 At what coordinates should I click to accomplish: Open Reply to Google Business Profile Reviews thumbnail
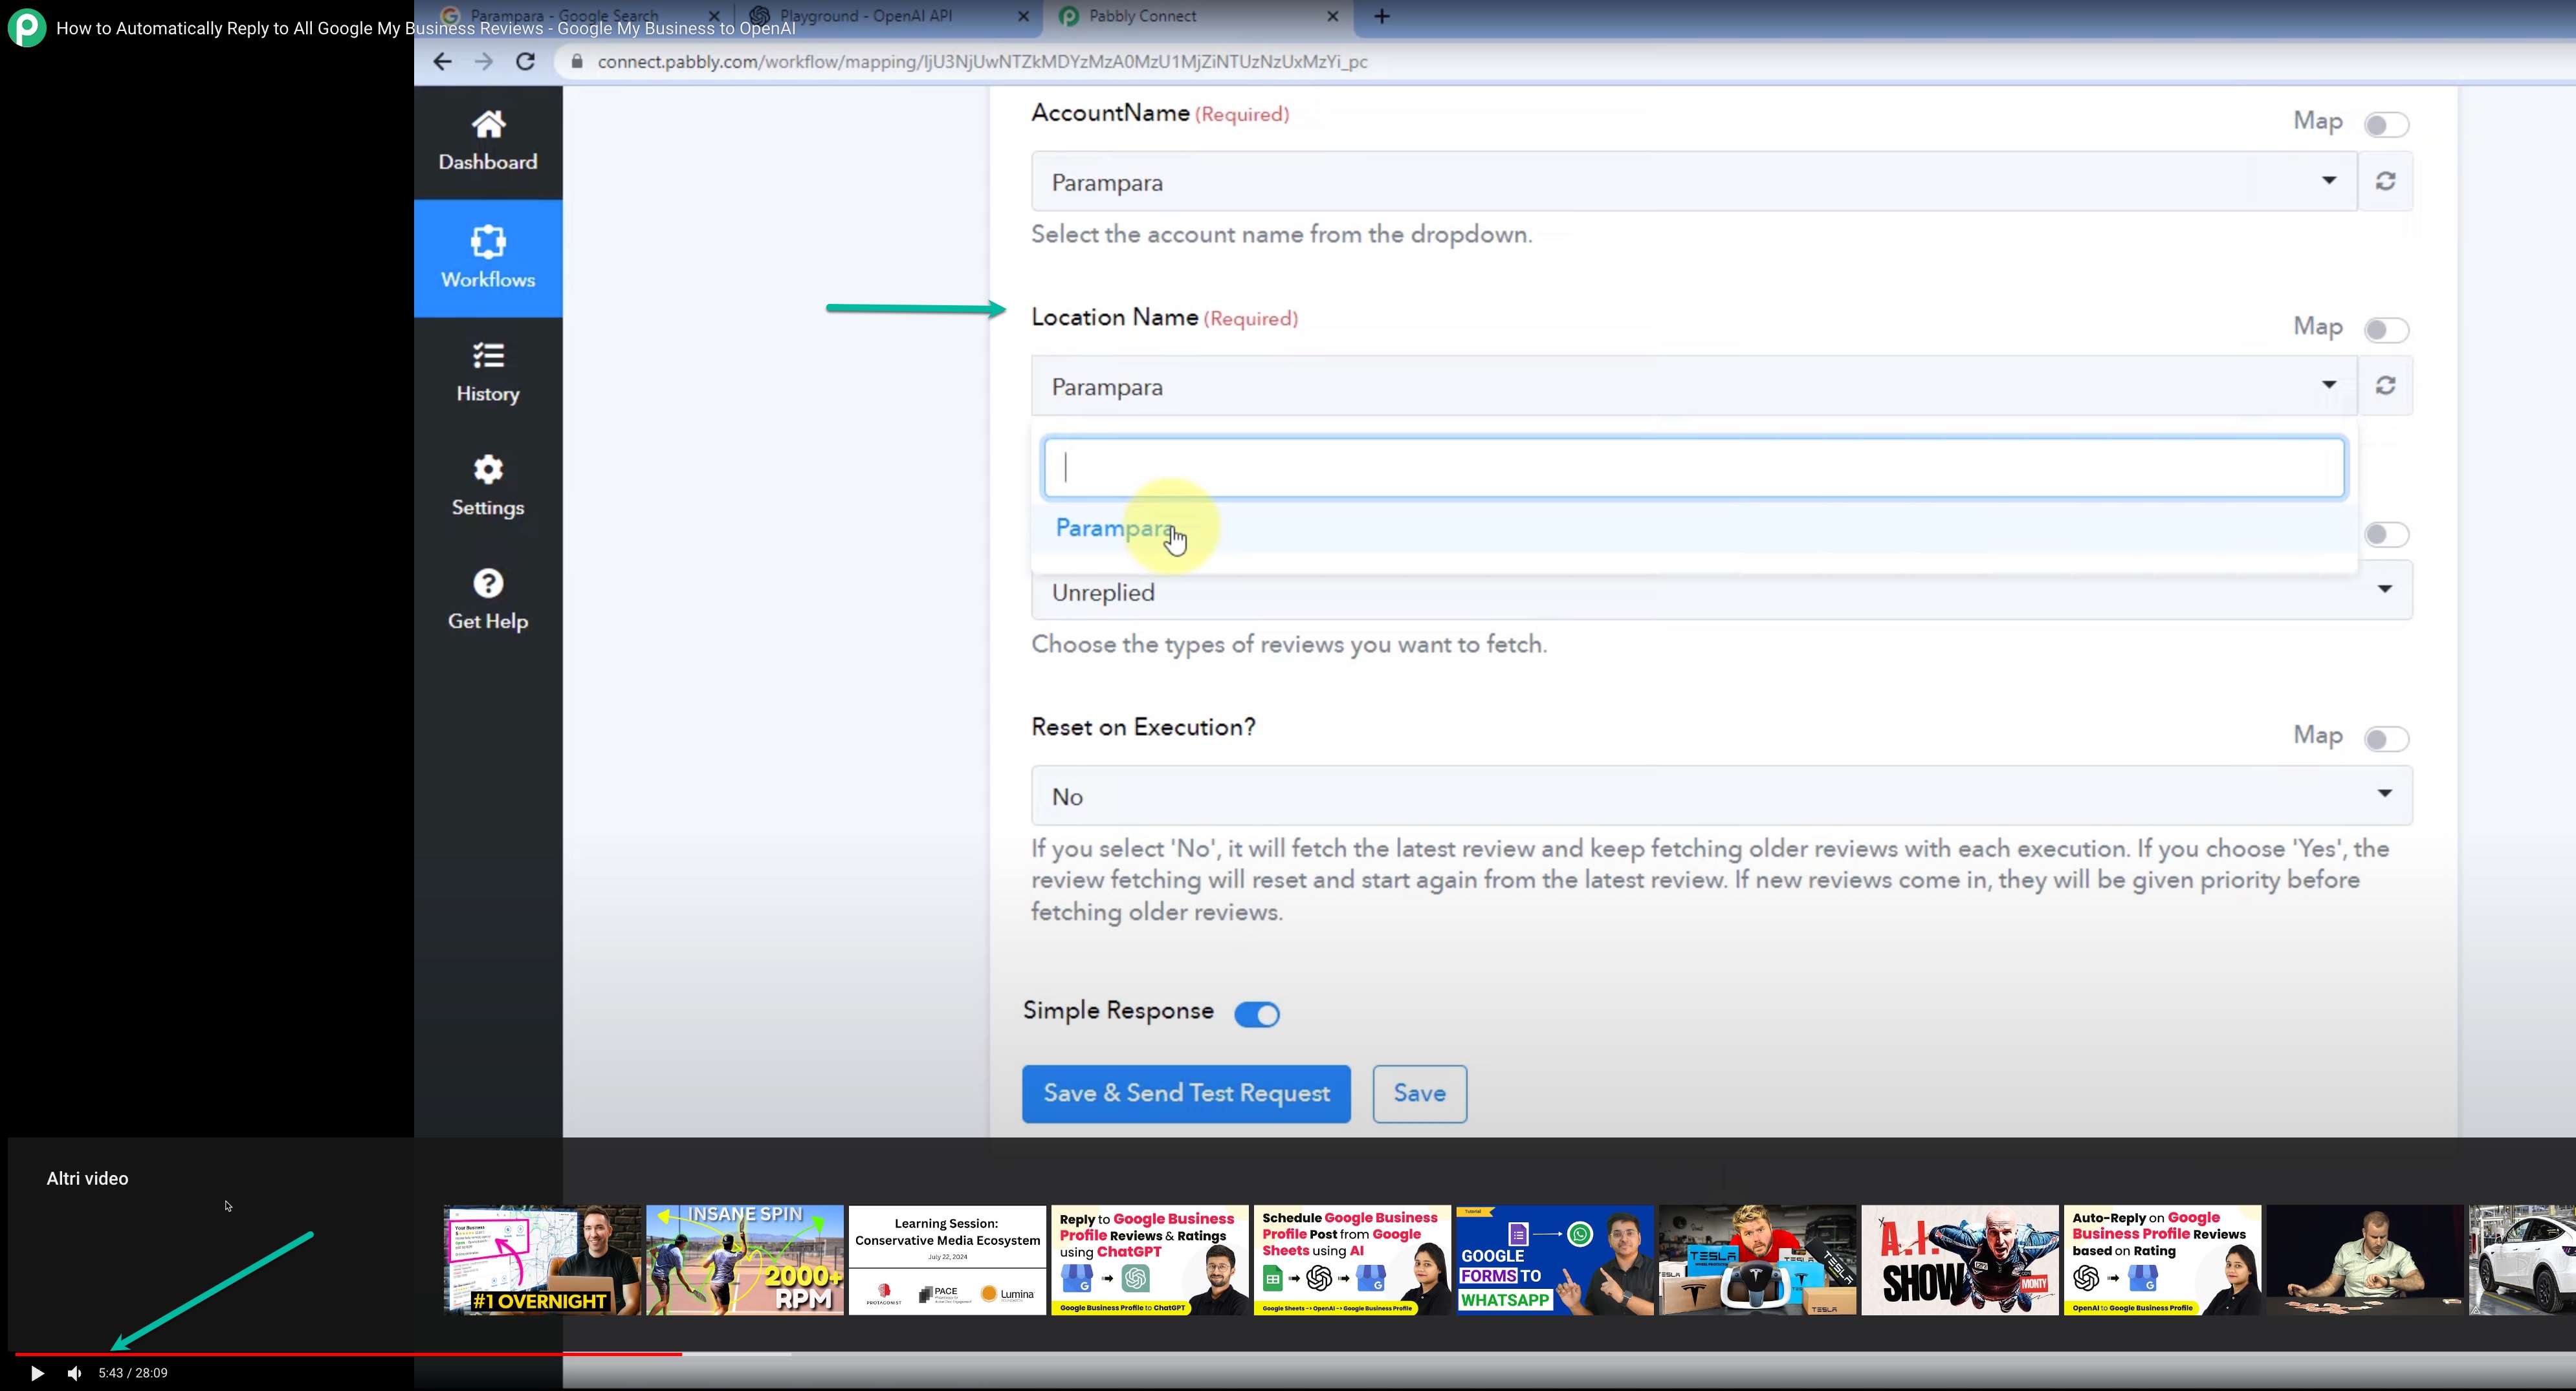click(1150, 1260)
